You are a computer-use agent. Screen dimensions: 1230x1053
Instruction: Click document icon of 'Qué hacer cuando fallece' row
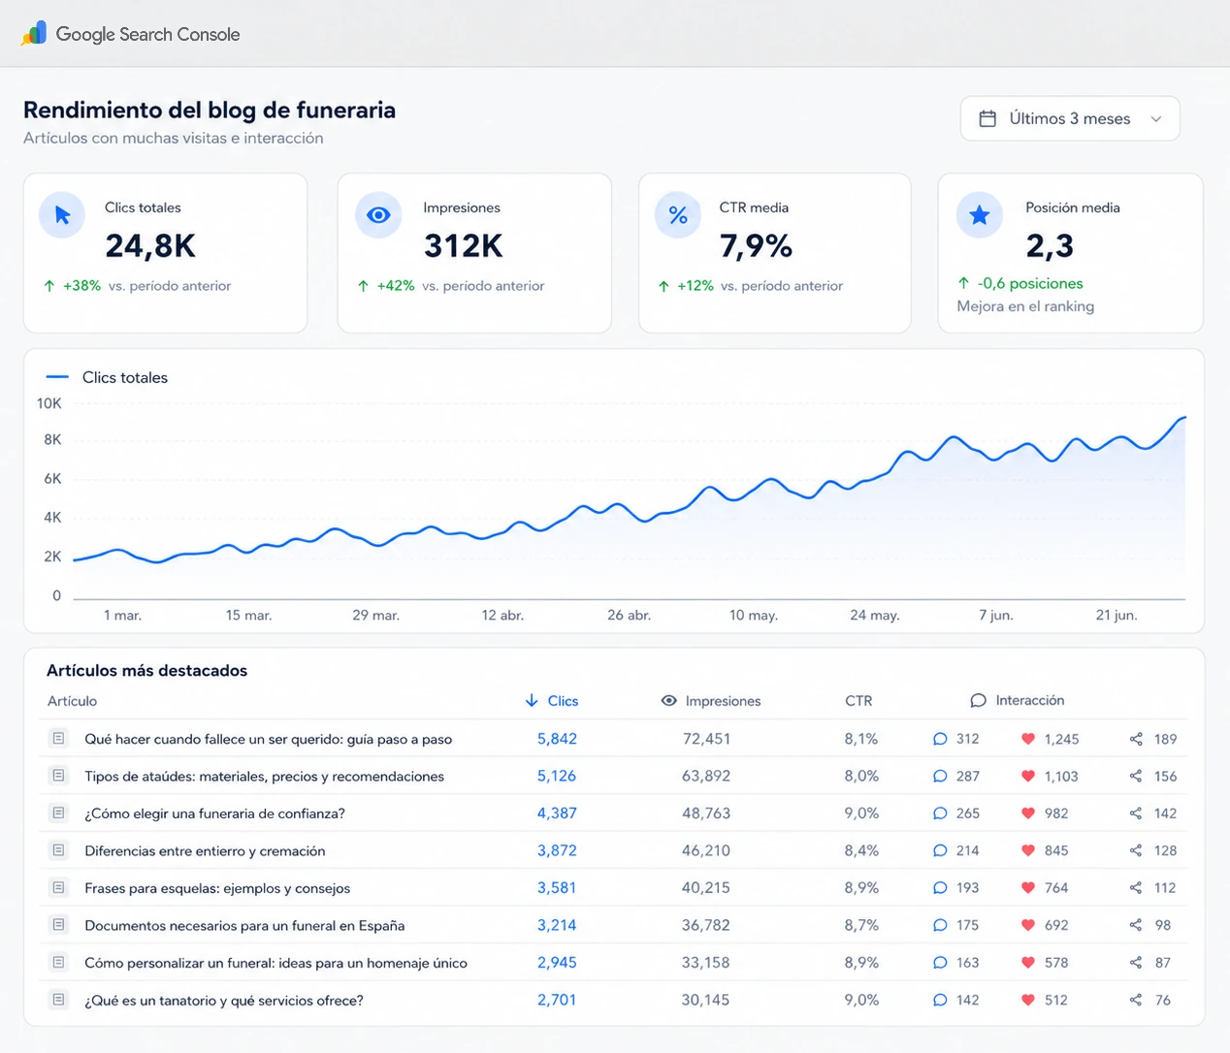[x=58, y=739]
